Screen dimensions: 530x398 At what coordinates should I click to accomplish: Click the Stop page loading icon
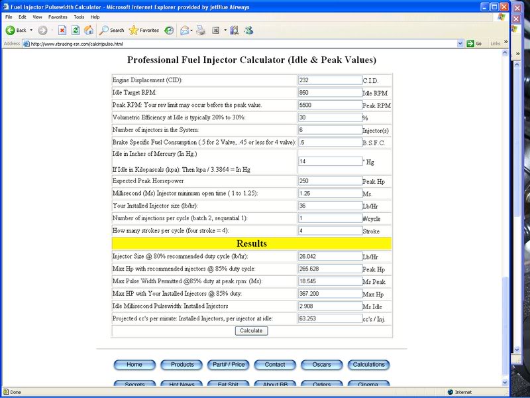pyautogui.click(x=62, y=31)
